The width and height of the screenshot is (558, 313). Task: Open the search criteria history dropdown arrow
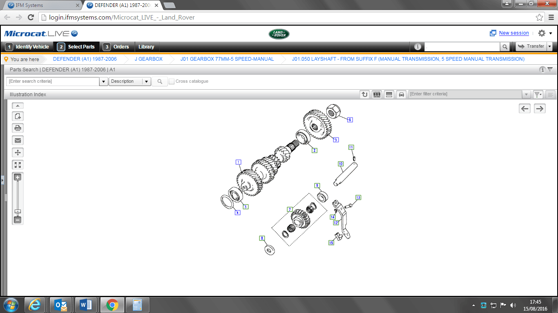[x=104, y=82]
